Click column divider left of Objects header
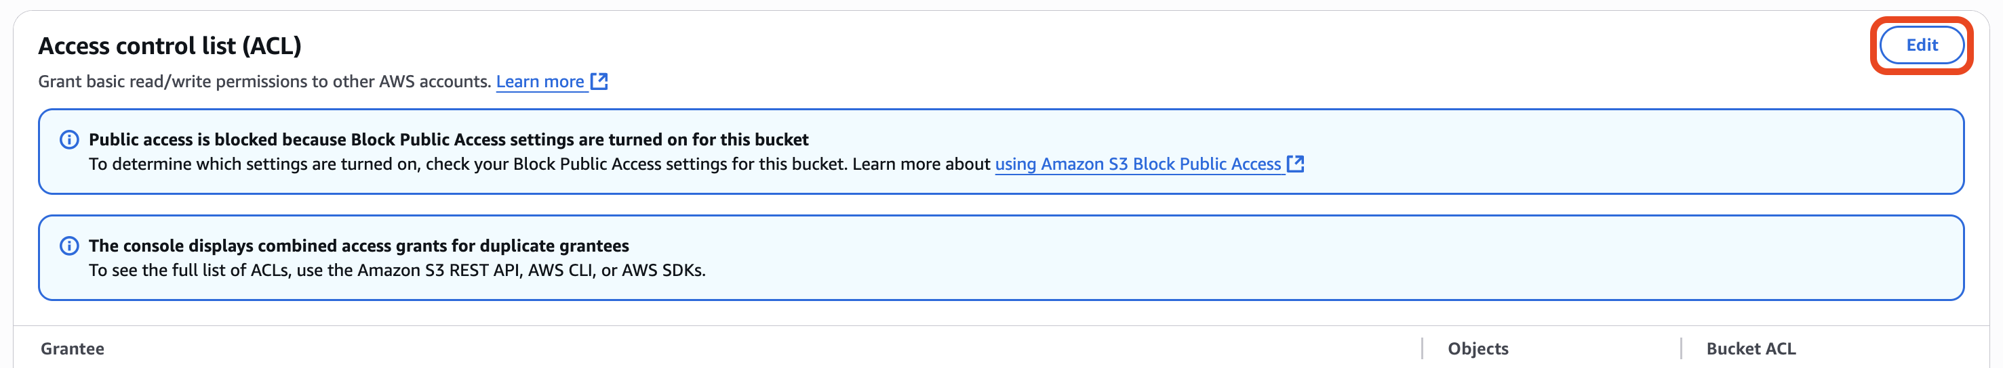2003x368 pixels. pyautogui.click(x=1422, y=348)
